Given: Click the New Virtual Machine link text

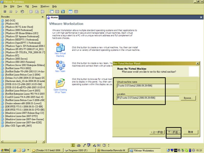Looking at the screenshot, I should (60, 55).
